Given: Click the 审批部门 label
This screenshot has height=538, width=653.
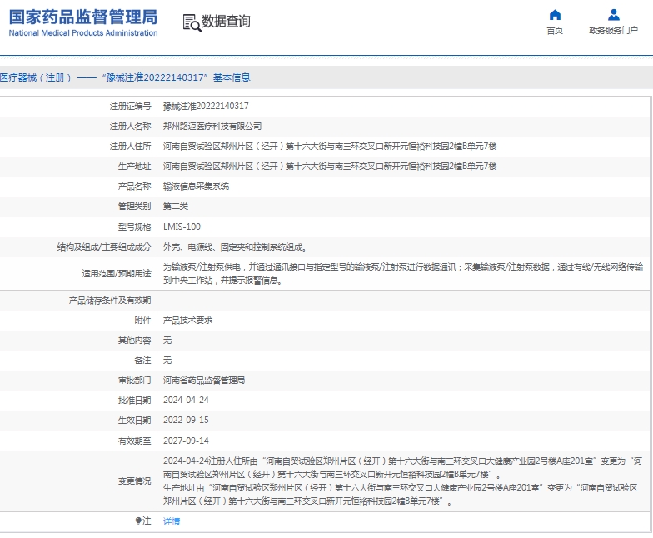Looking at the screenshot, I should tap(134, 380).
